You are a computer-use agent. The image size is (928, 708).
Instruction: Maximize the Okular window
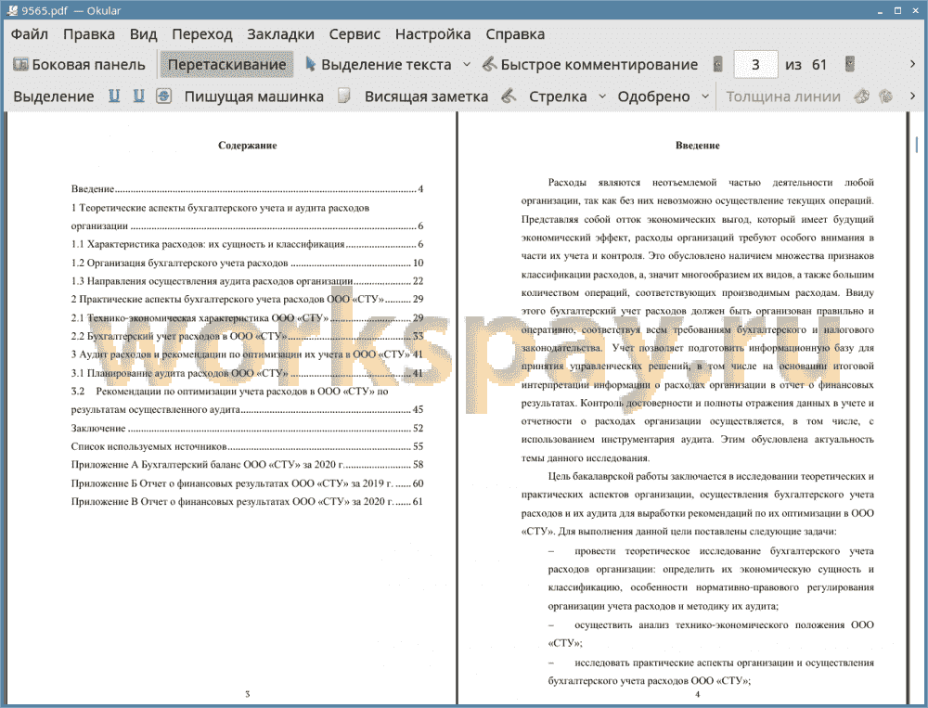897,10
